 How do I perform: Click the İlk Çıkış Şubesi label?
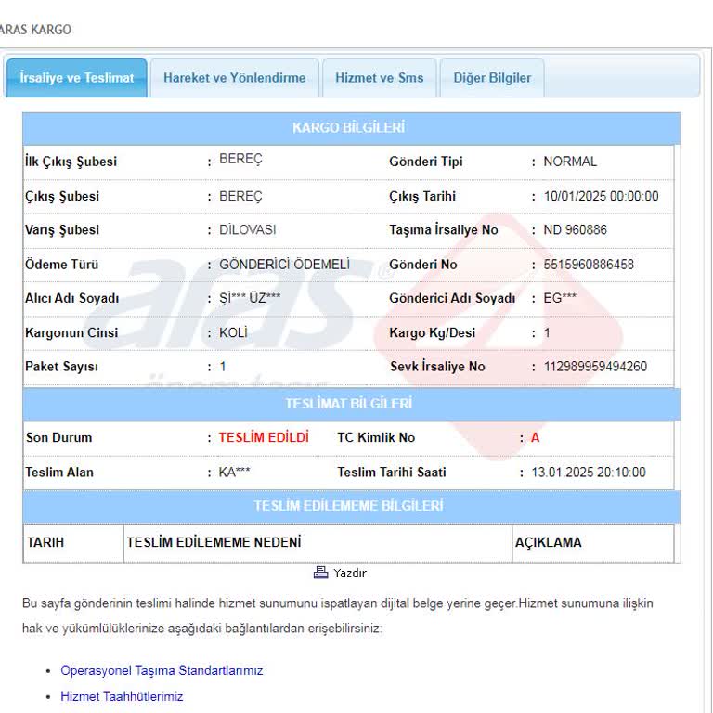click(71, 162)
